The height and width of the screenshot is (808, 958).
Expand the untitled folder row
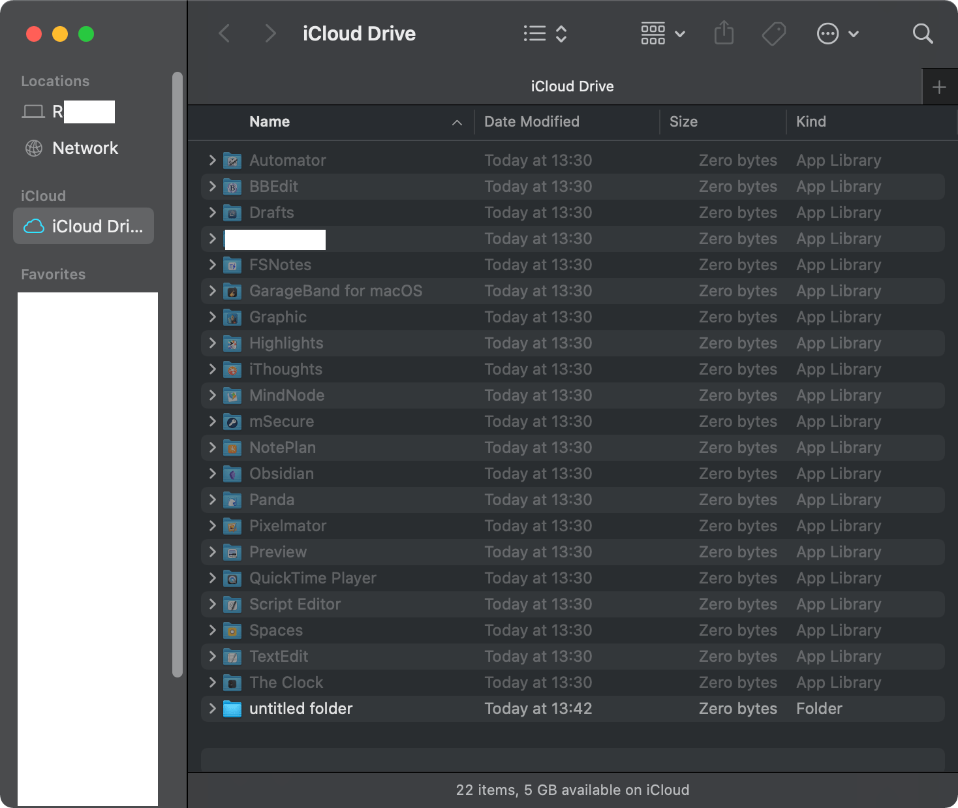[x=212, y=708]
